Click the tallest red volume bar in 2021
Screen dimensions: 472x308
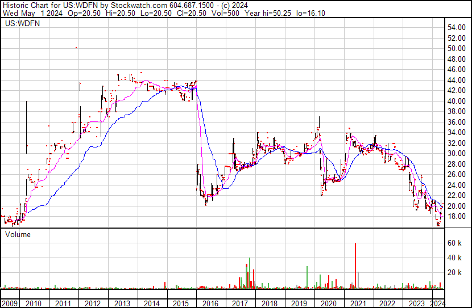355,265
